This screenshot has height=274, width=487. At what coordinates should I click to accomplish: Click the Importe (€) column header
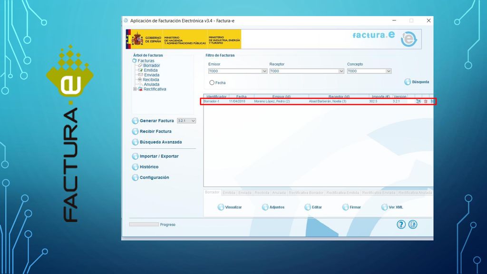click(x=381, y=97)
